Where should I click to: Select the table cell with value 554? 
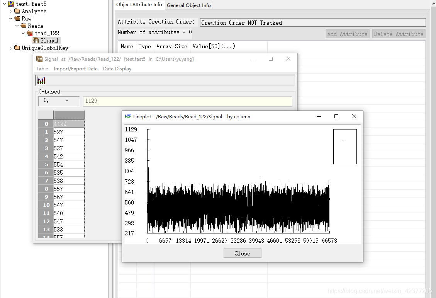[69, 164]
